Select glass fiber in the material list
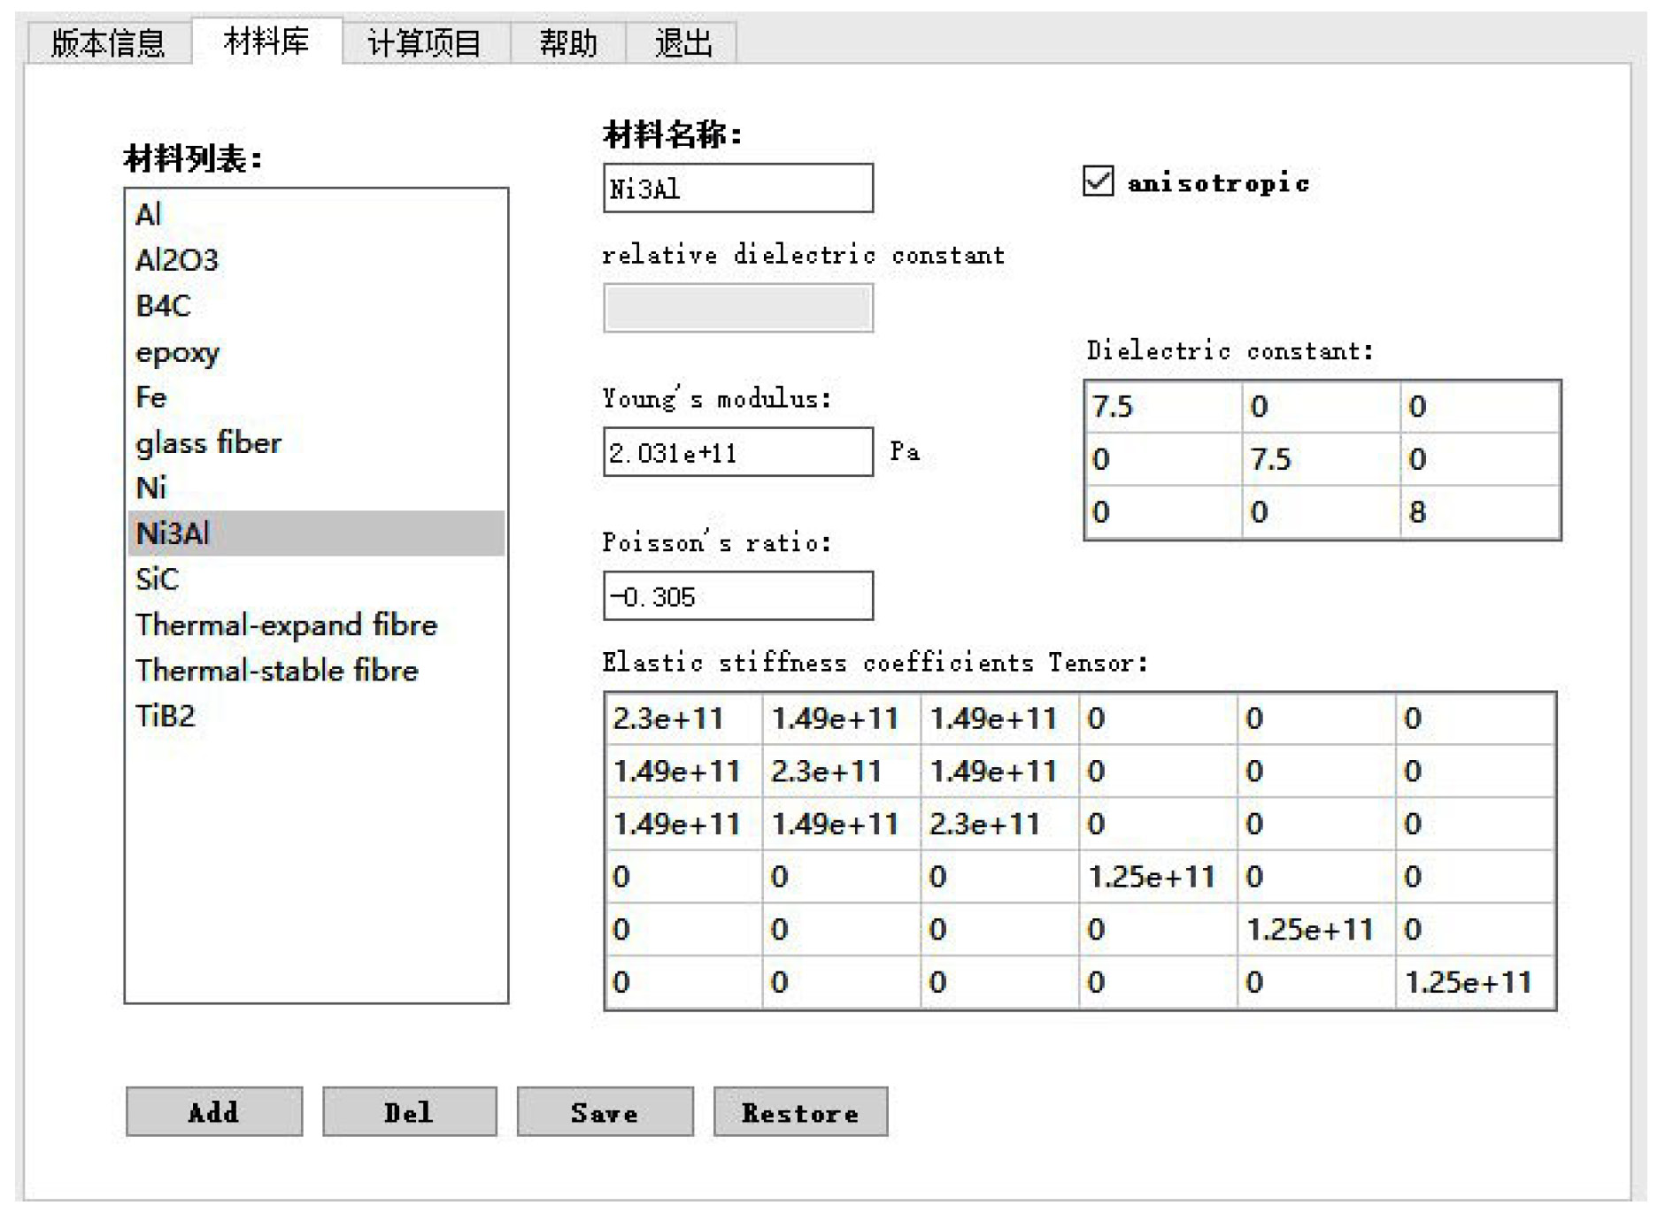 208,442
